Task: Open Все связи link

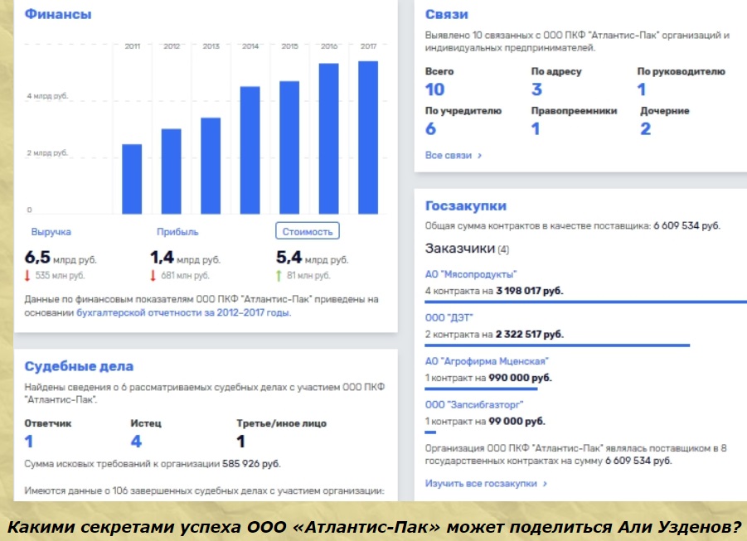Action: pos(453,155)
